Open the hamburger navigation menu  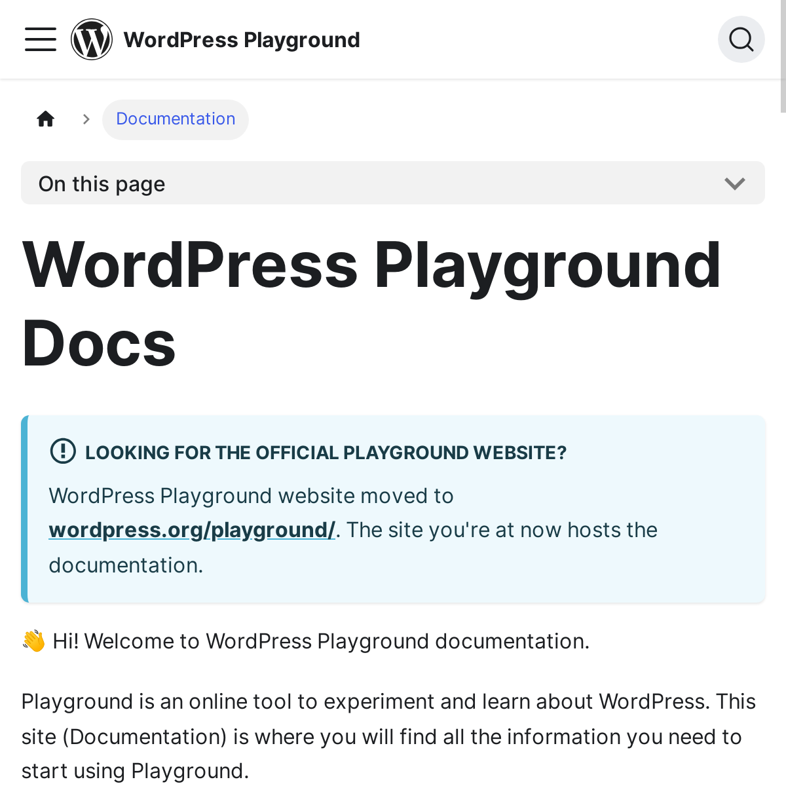(40, 39)
